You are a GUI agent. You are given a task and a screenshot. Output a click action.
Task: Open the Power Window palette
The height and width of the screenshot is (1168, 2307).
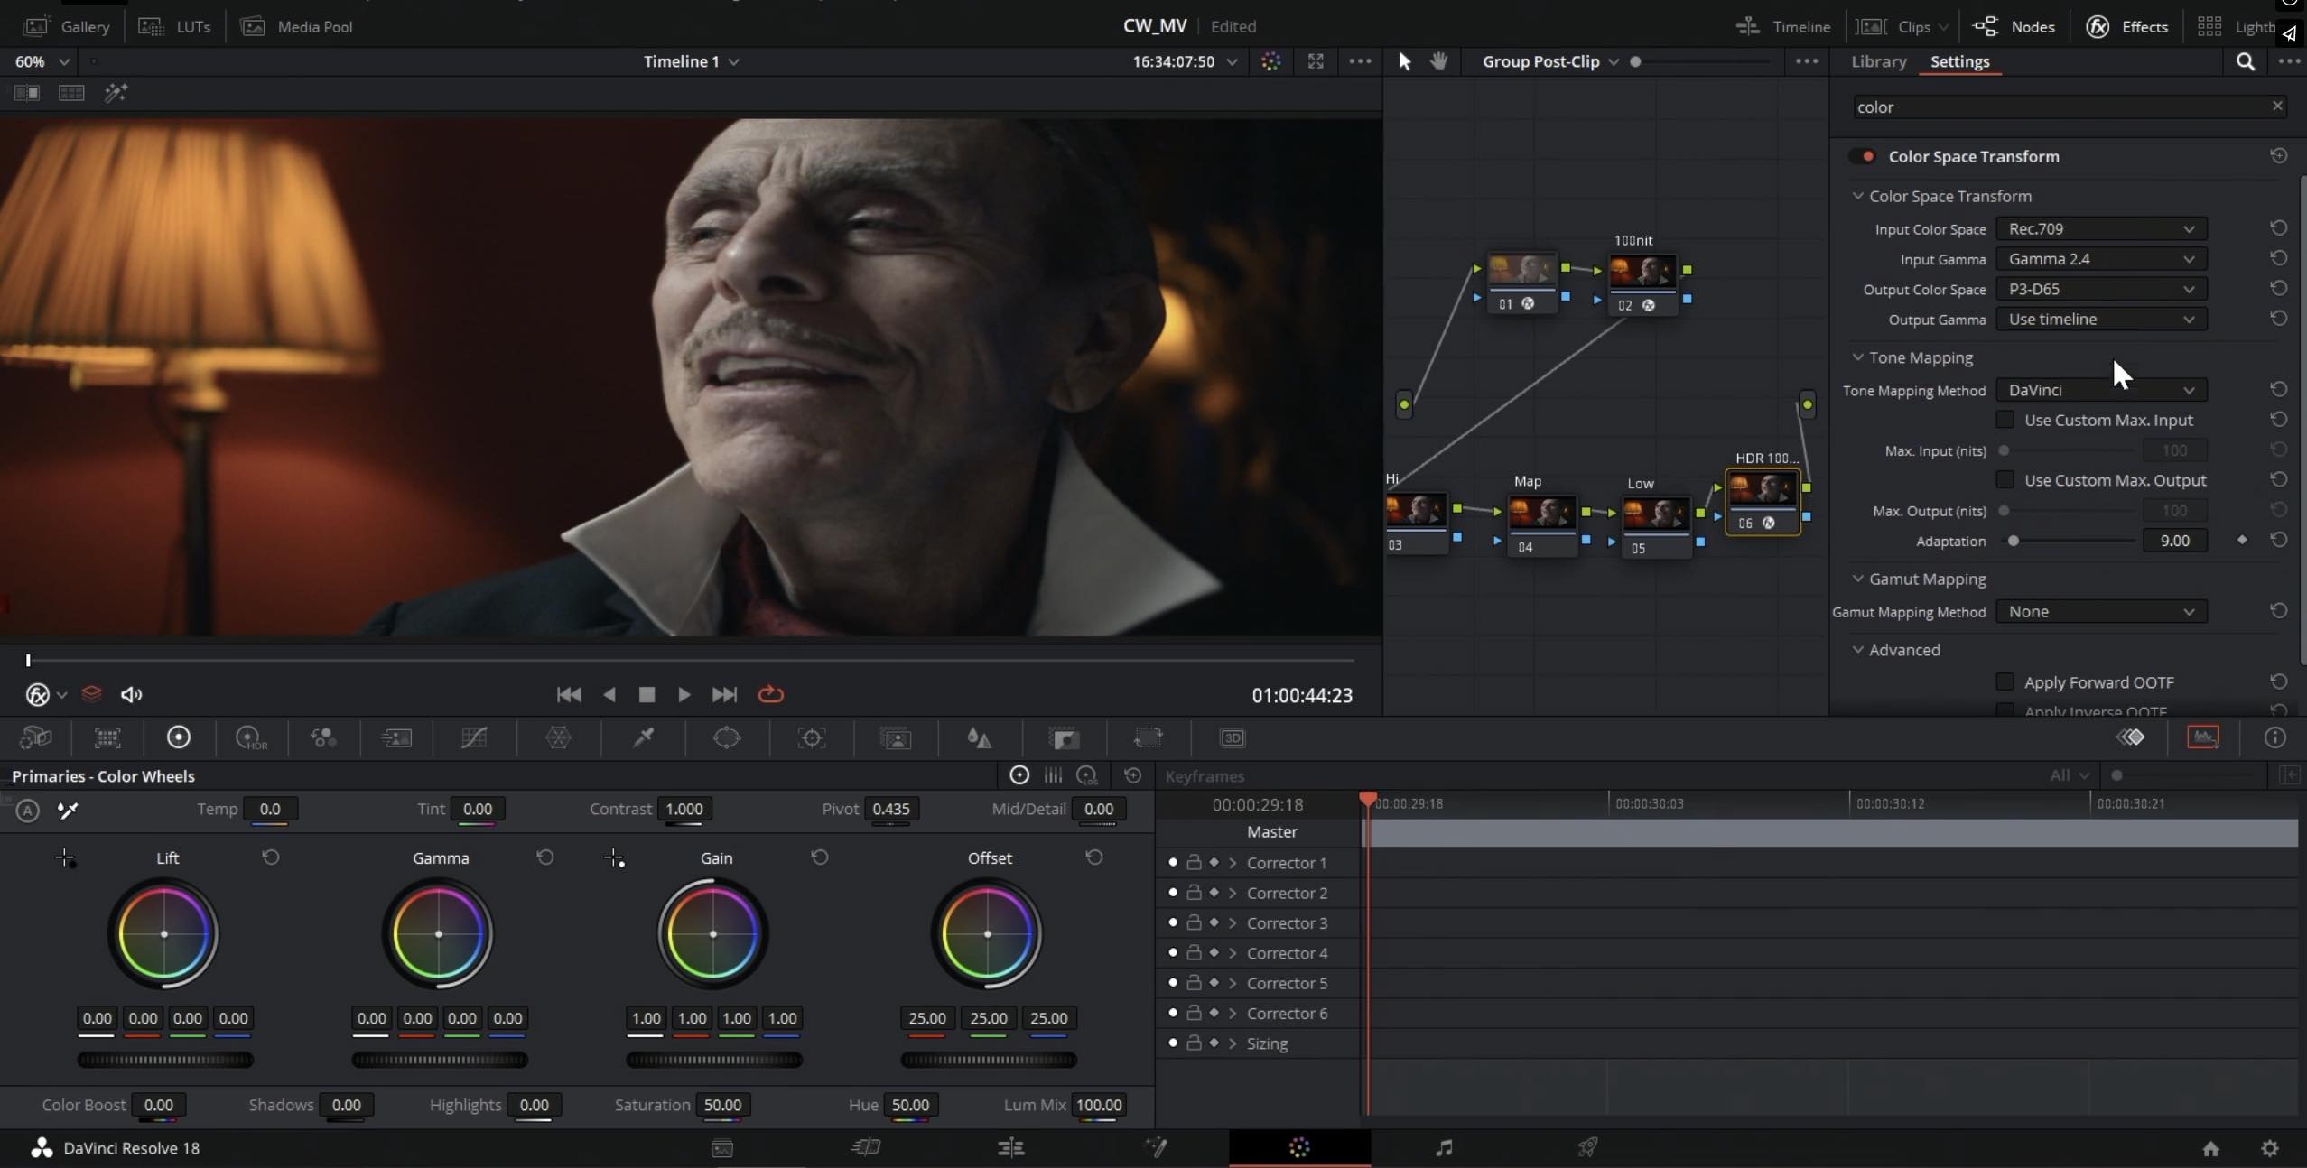[x=726, y=737]
